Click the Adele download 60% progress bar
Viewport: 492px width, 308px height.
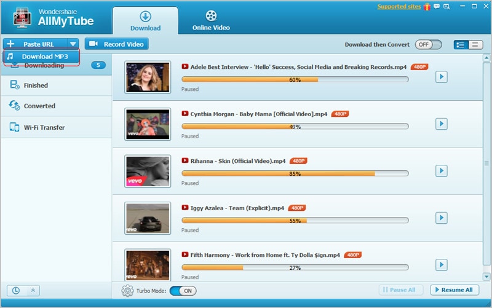pyautogui.click(x=295, y=80)
